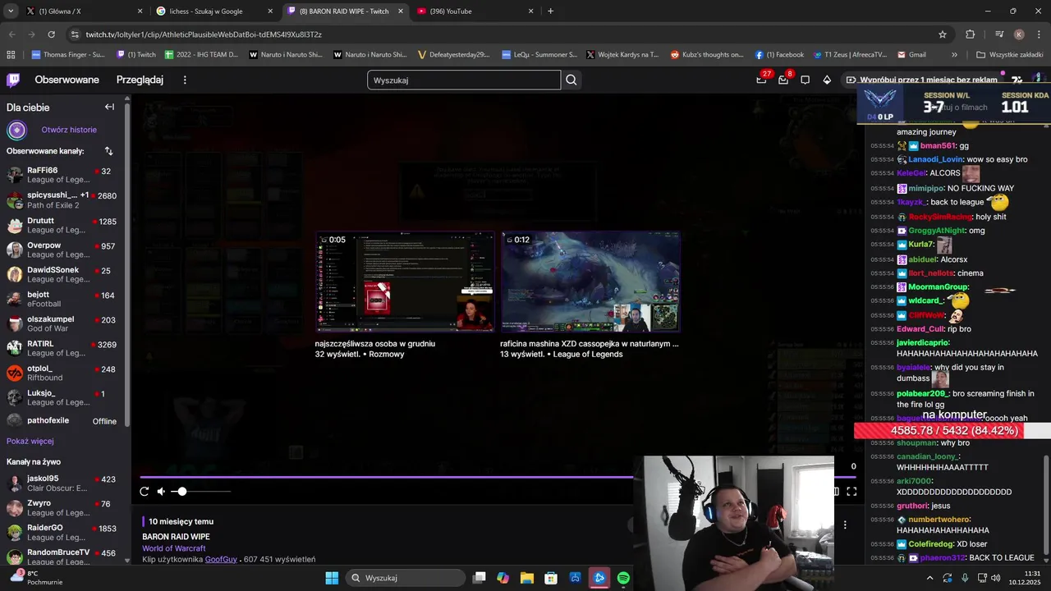
Task: Switch to the lichess Google search tab
Action: tap(216, 11)
